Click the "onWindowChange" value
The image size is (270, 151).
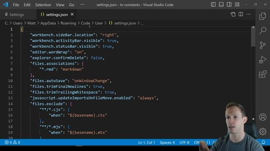click(x=91, y=81)
